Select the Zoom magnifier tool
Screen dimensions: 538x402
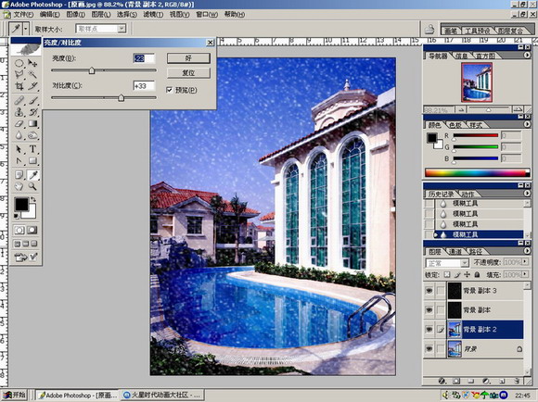tap(32, 186)
